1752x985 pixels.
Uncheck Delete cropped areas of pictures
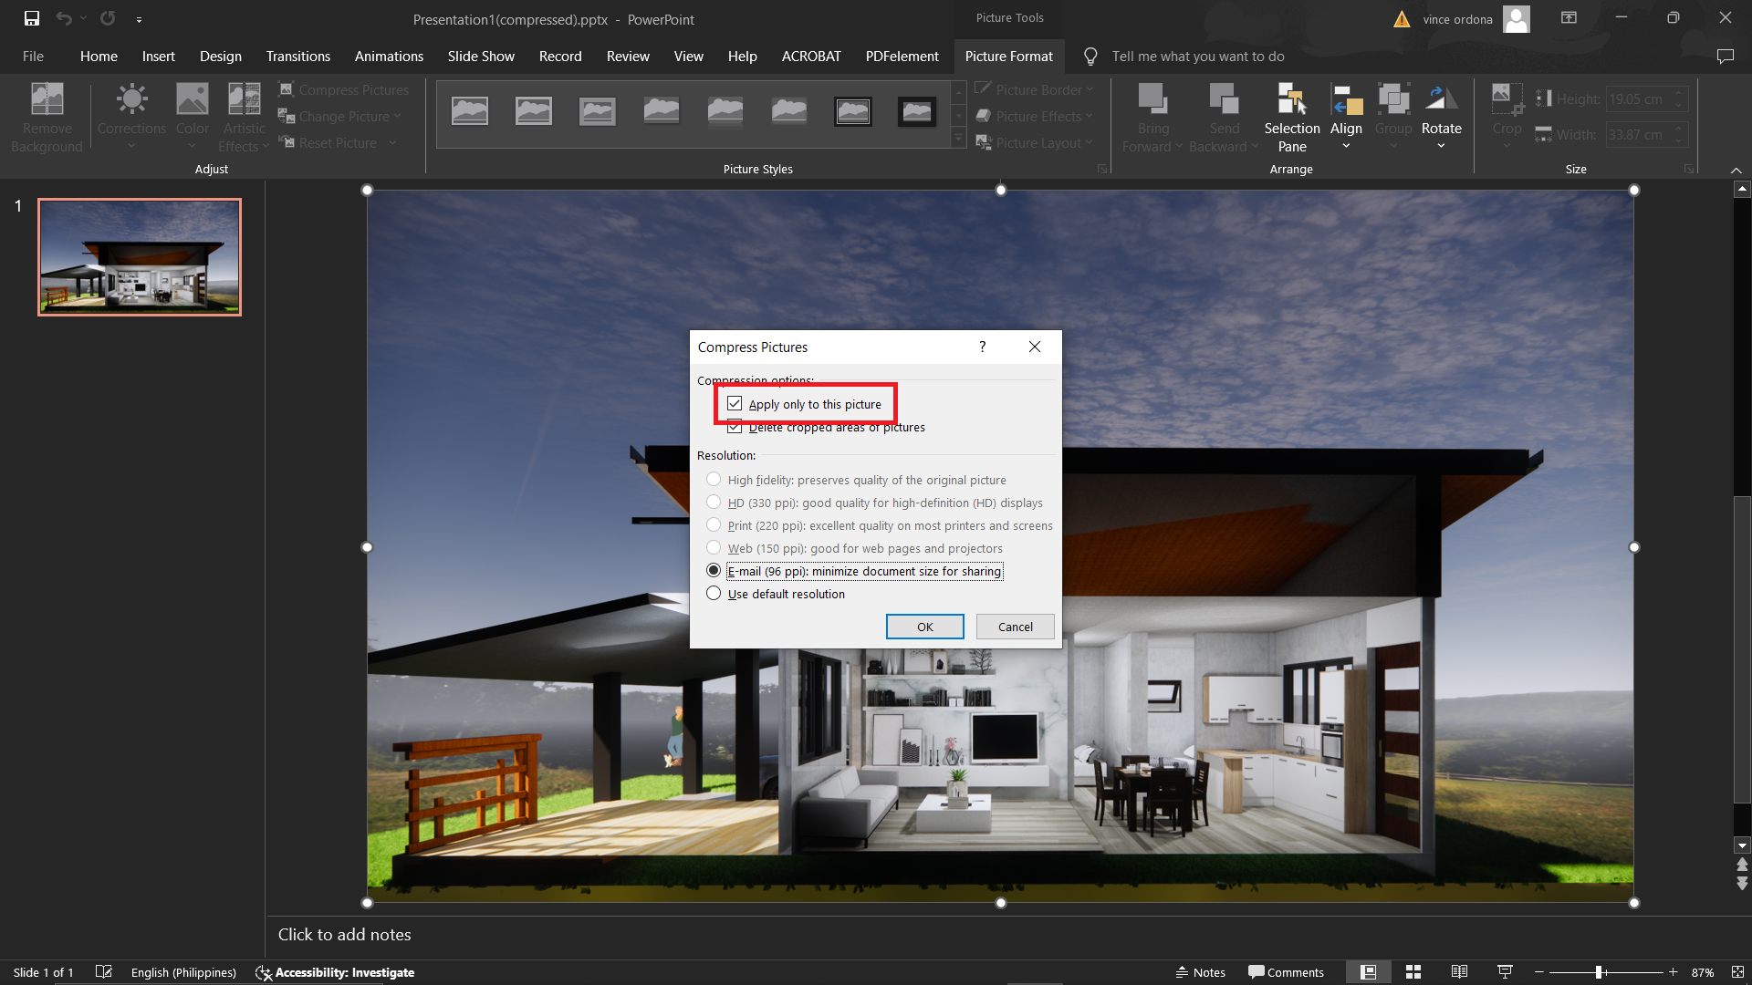point(735,427)
